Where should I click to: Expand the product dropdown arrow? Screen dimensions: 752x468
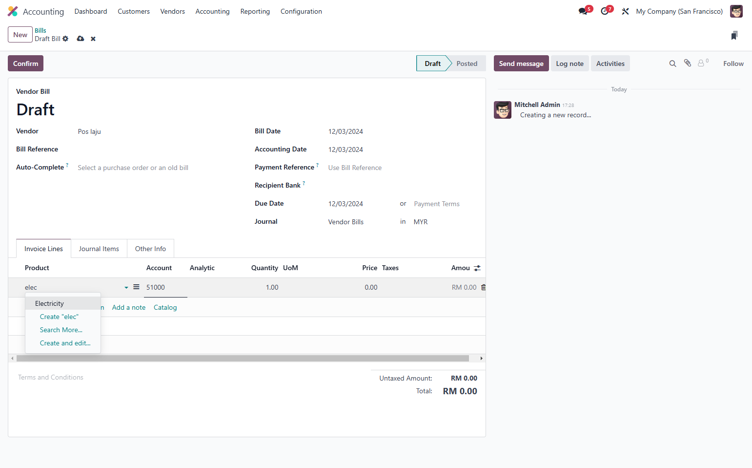point(126,288)
